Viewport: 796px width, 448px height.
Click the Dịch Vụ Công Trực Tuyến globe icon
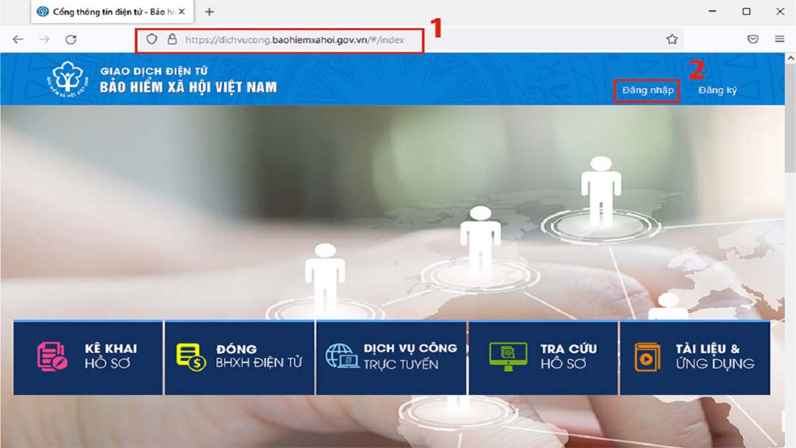click(x=340, y=355)
